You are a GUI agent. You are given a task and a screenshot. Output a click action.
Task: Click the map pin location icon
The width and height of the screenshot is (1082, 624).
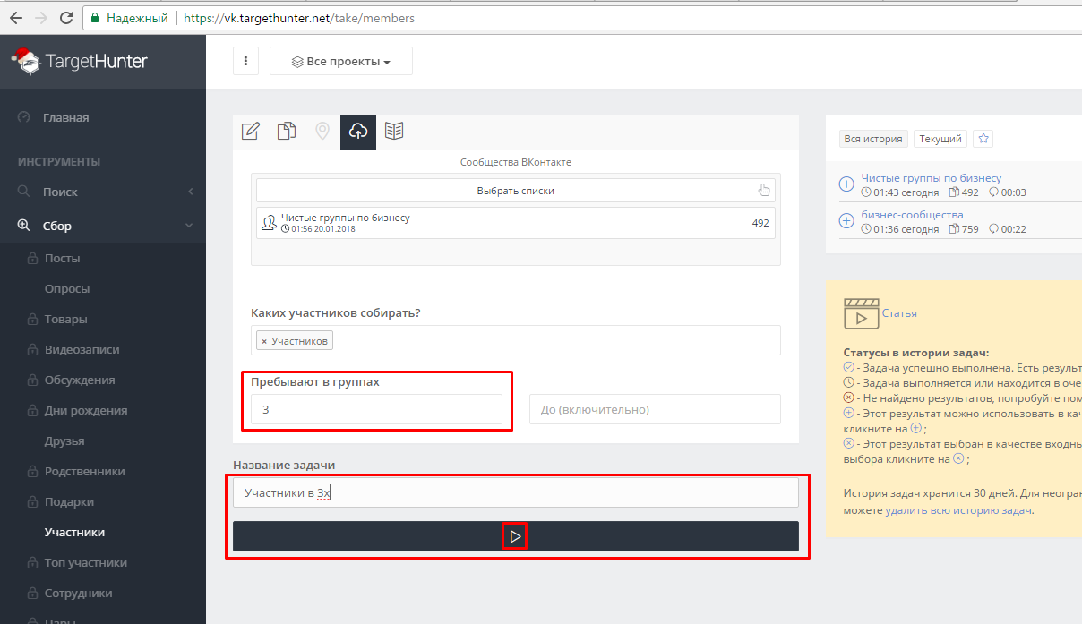coord(322,132)
